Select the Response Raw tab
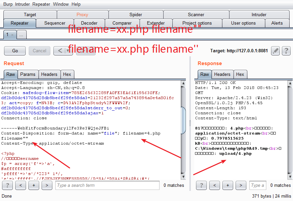293x201 pixels. (x=204, y=75)
